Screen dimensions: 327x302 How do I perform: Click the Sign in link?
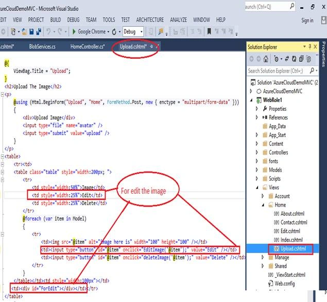click(x=307, y=21)
